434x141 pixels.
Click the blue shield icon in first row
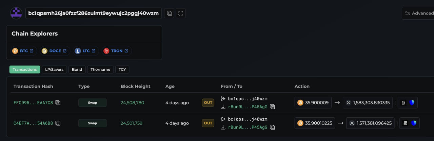(x=412, y=102)
